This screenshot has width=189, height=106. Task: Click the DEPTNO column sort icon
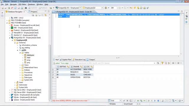68,67
